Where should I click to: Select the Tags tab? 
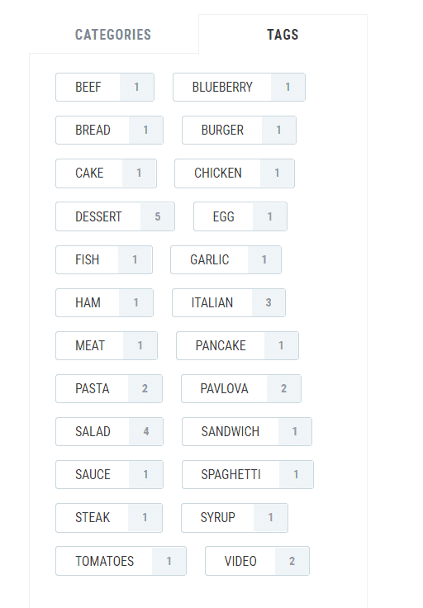pos(283,35)
